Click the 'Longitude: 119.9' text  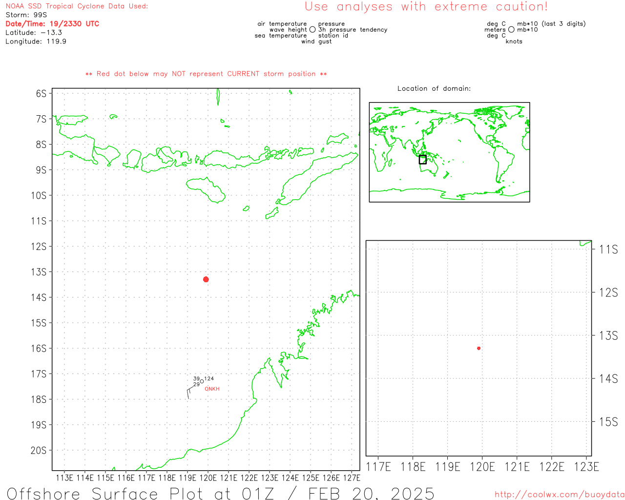36,42
